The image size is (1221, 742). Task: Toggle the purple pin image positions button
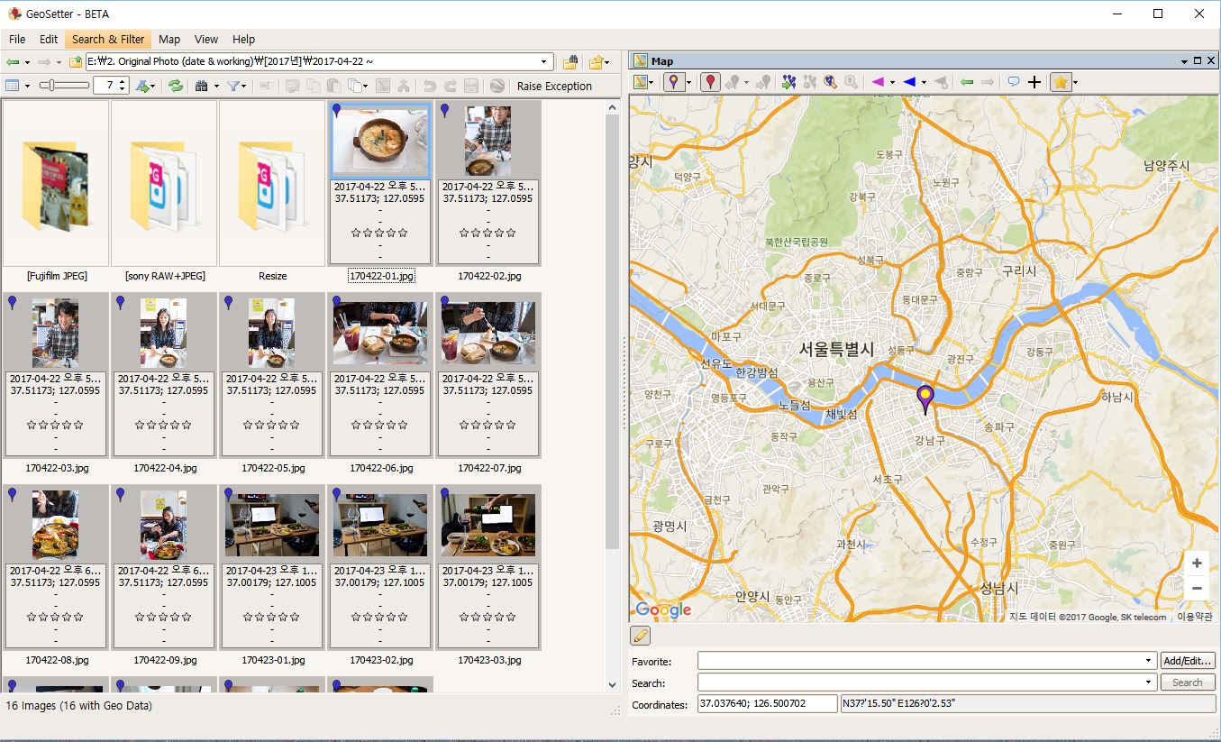[x=672, y=82]
